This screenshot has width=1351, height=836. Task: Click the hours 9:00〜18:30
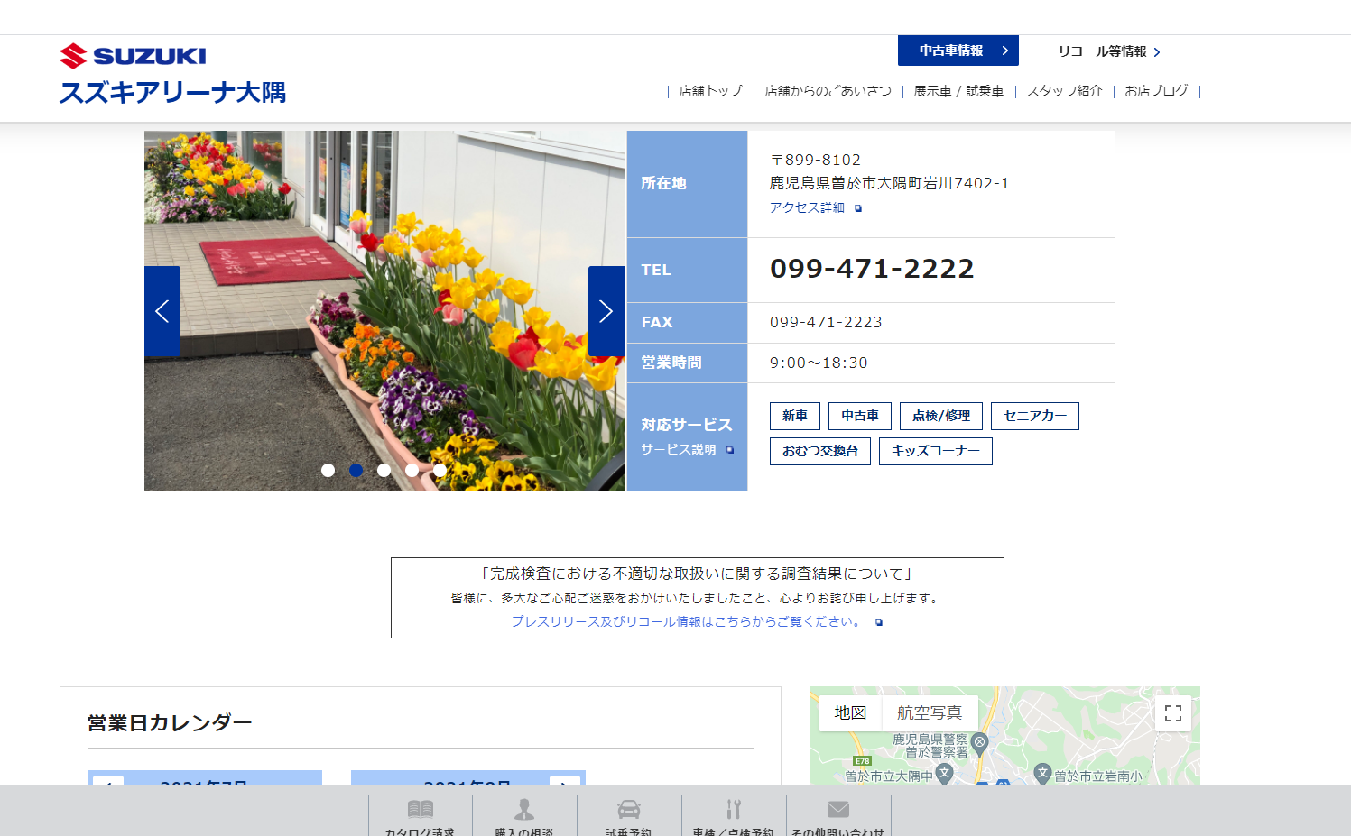tap(819, 363)
